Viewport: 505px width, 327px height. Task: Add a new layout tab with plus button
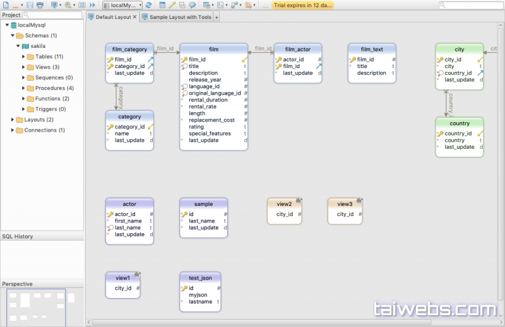217,17
